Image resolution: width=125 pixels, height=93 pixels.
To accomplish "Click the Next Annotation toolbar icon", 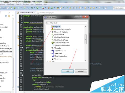I will (80, 8).
